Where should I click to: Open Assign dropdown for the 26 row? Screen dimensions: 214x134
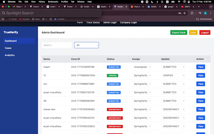[x=142, y=101]
